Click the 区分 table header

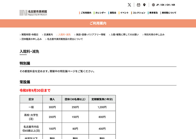pos(31,99)
